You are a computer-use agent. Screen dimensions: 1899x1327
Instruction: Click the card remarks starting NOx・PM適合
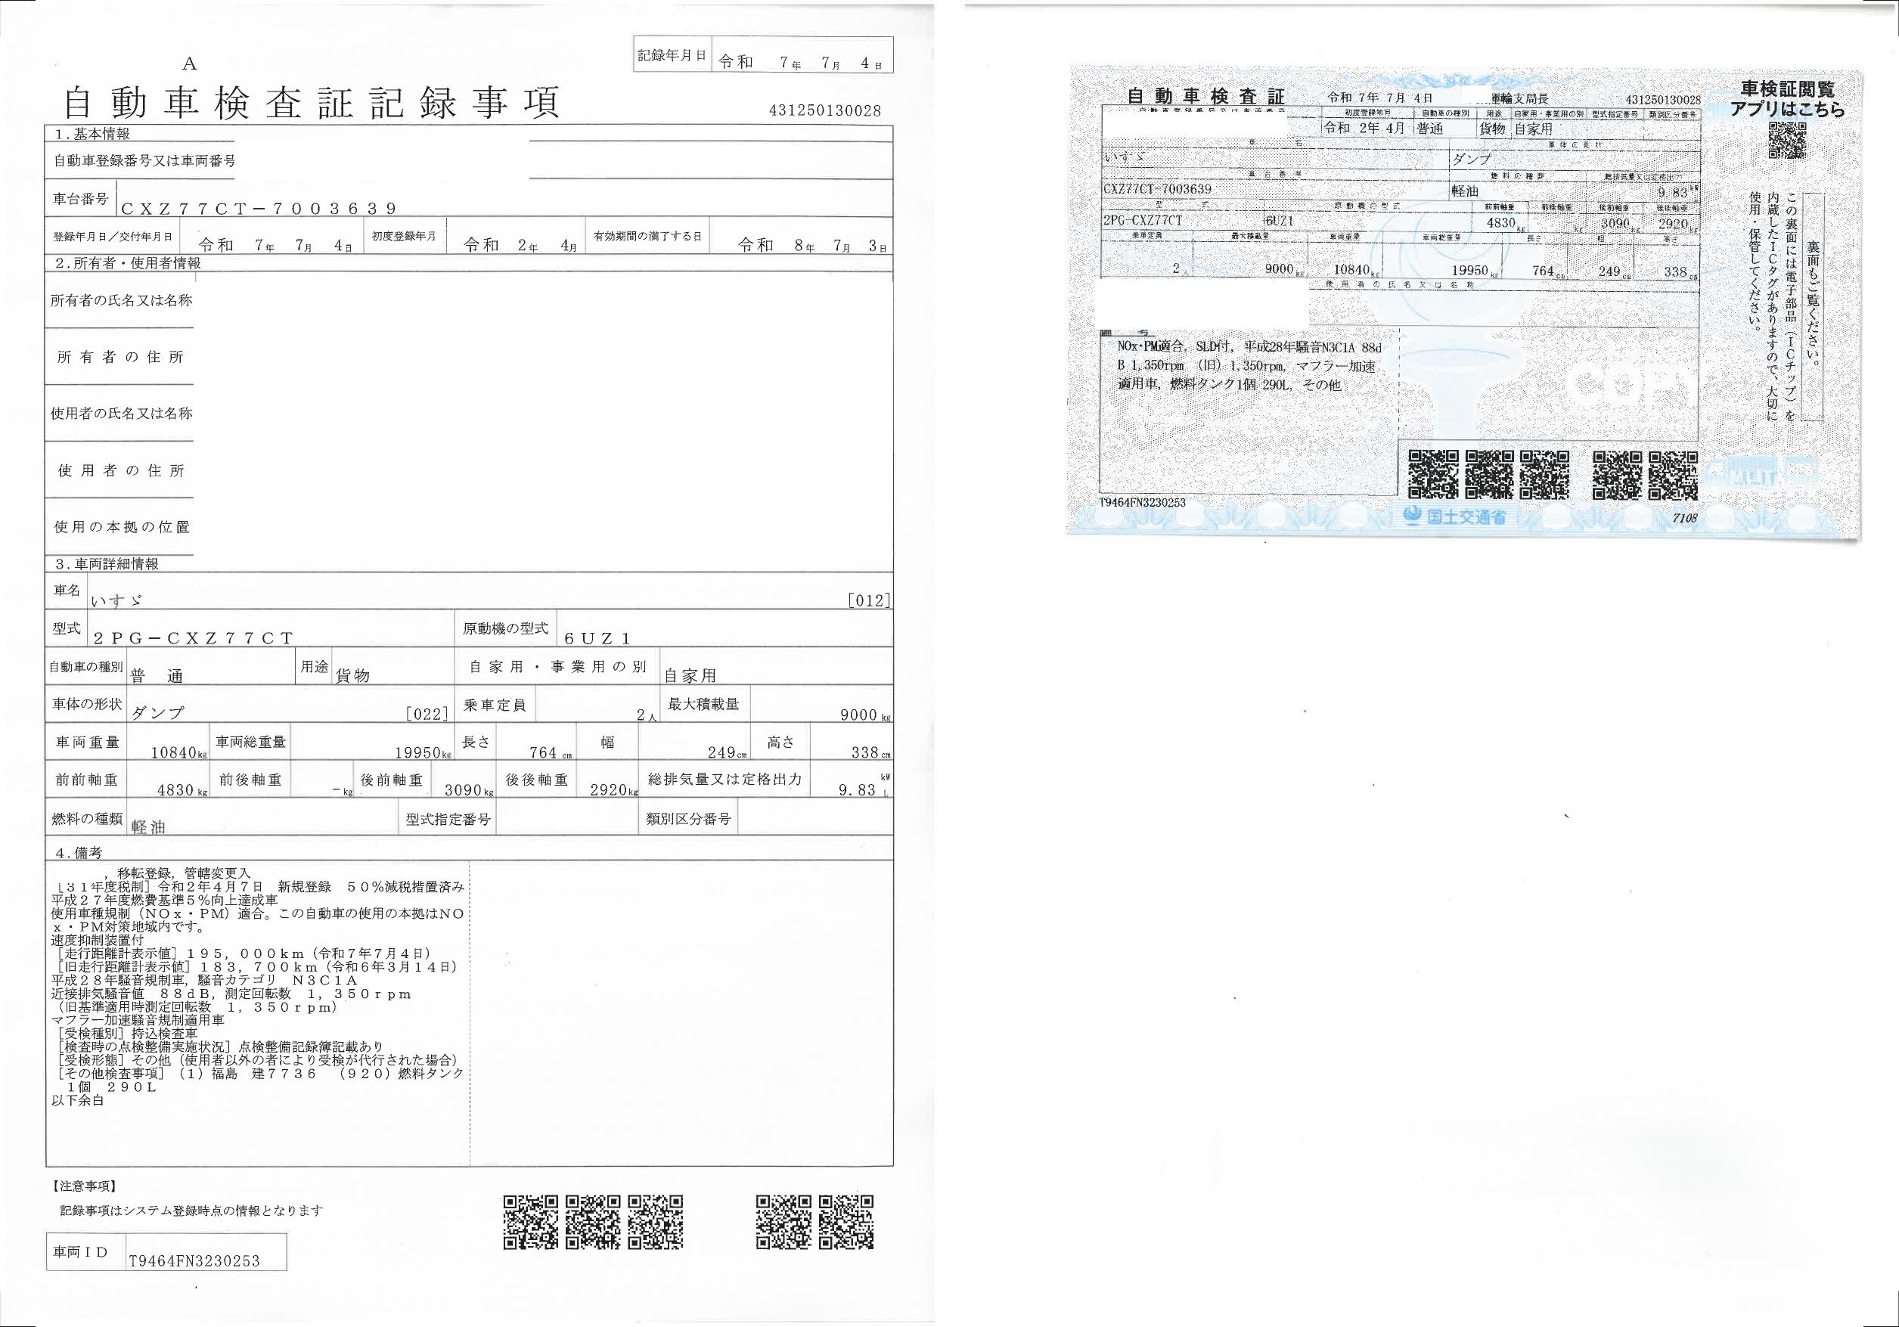click(1248, 365)
